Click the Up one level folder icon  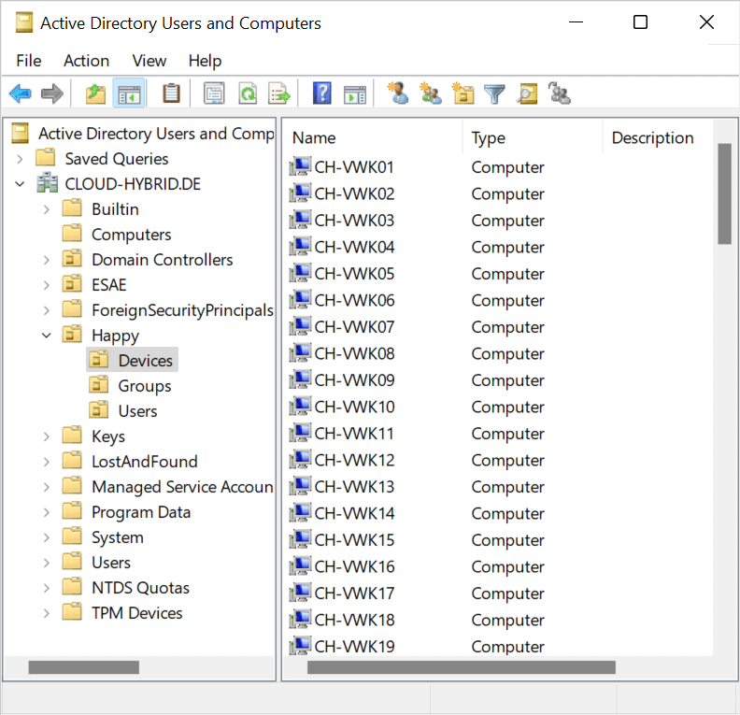95,93
